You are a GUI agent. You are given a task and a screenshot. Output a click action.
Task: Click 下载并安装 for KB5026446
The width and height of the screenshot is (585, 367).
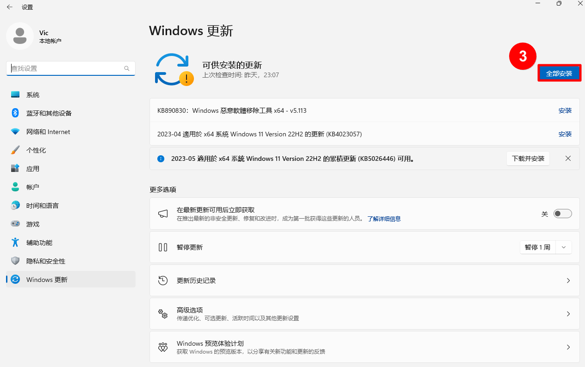pos(528,159)
